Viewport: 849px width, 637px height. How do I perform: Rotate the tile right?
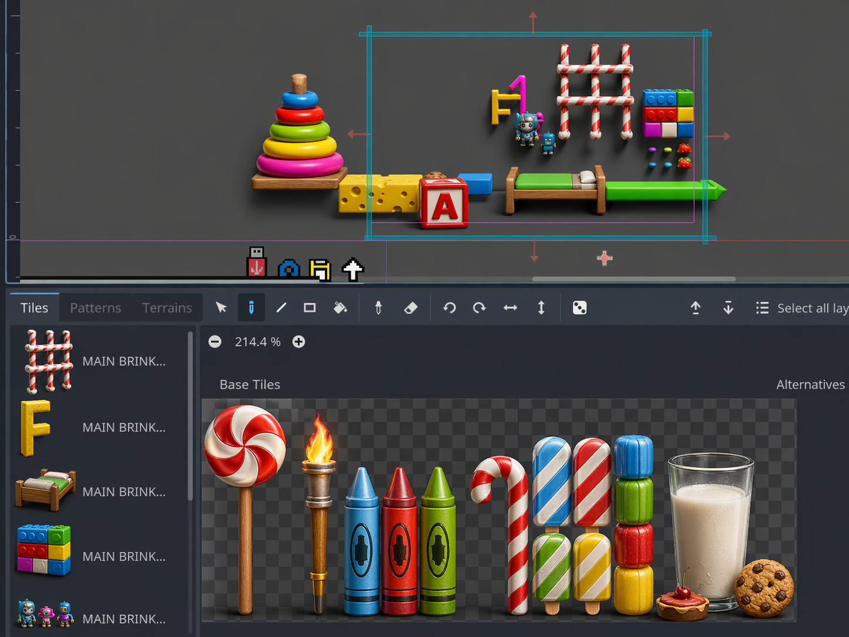[480, 308]
